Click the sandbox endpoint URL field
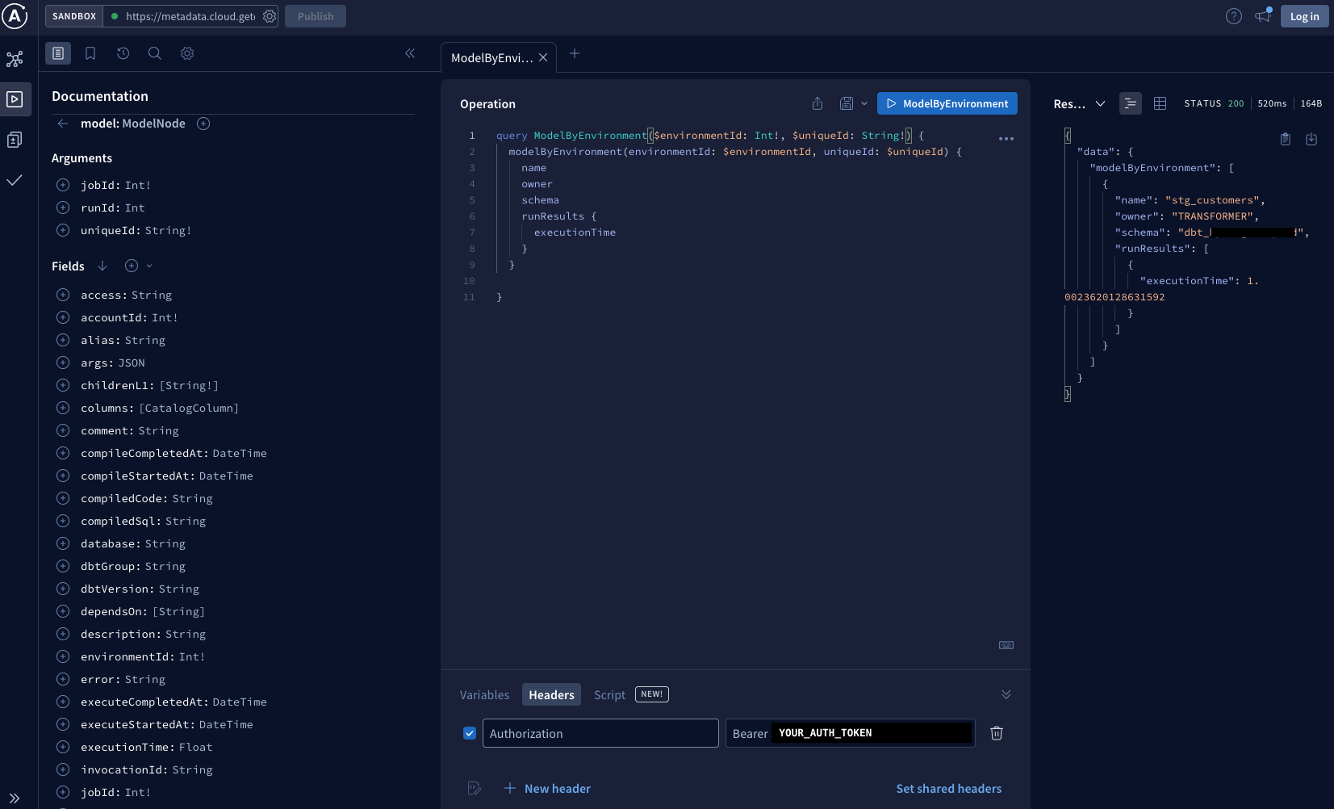Screen dimensions: 1334x809 point(191,15)
